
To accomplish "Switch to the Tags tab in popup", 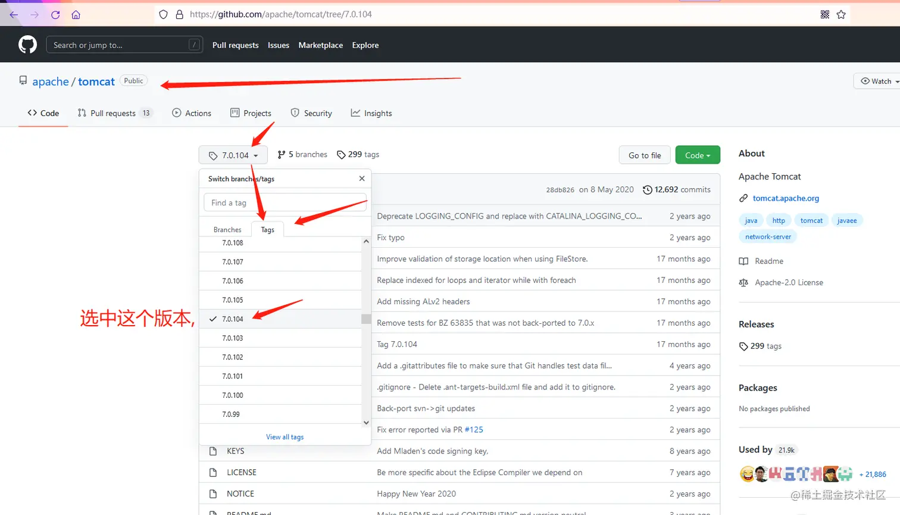I will [x=268, y=230].
